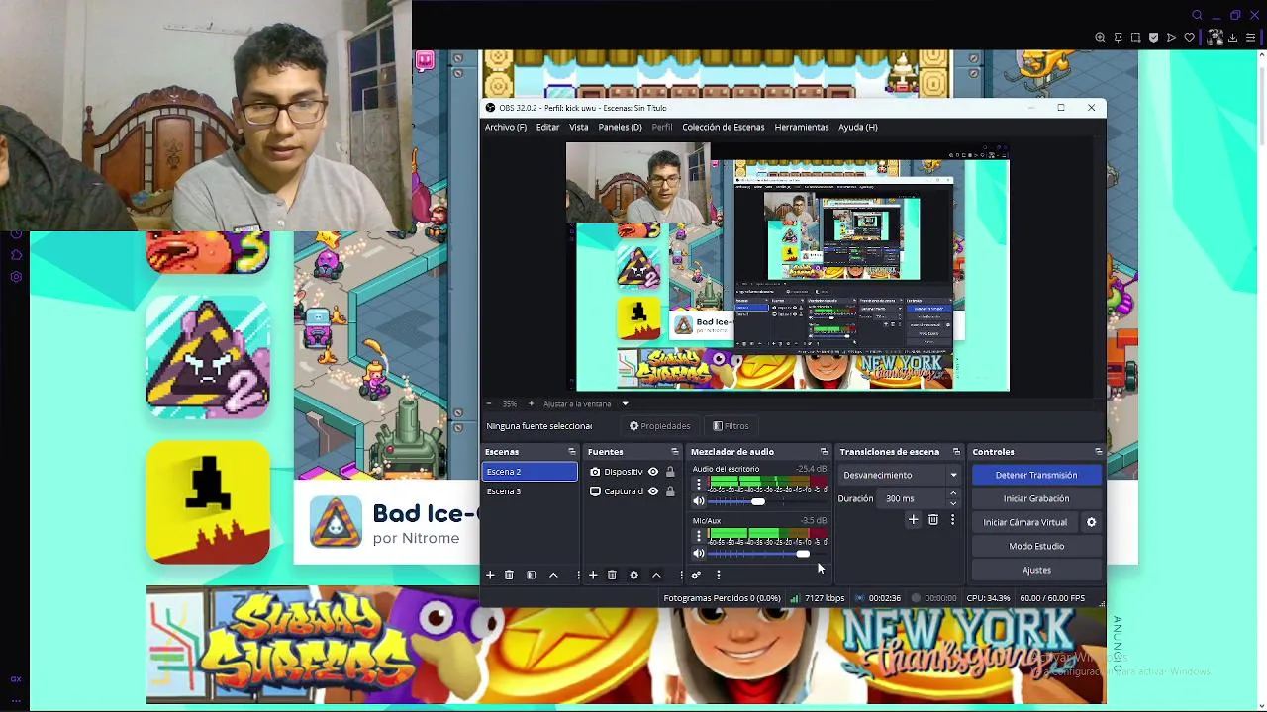Click browser search magnifier icon at top right
Image resolution: width=1267 pixels, height=712 pixels.
point(1197,15)
